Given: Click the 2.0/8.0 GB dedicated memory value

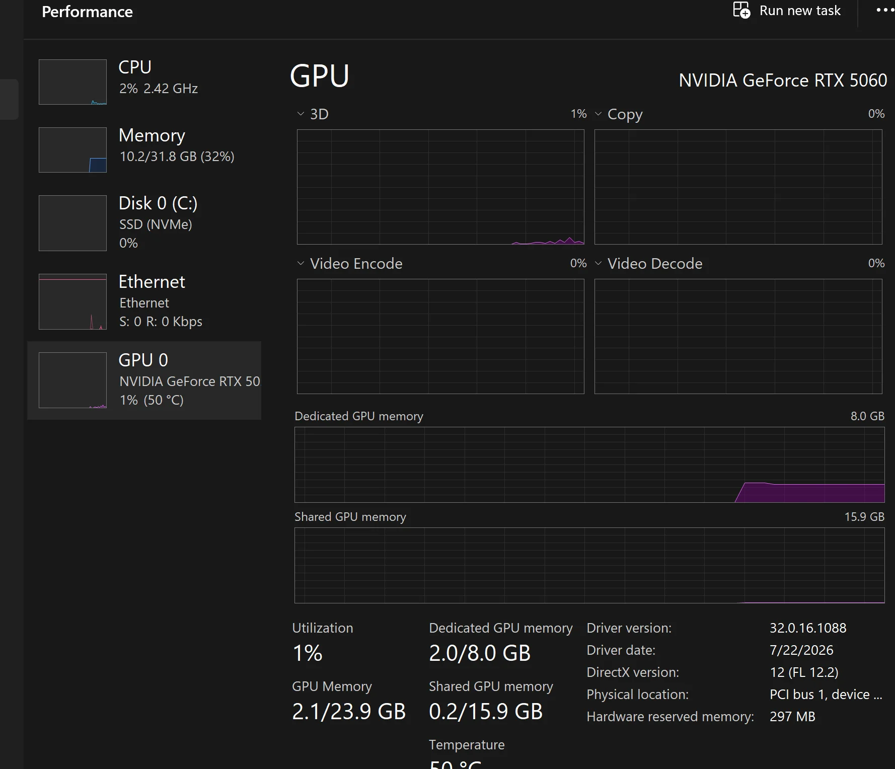Looking at the screenshot, I should [480, 653].
